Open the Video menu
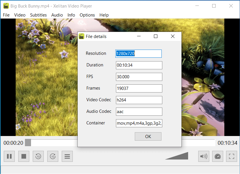Viewport: 240px width, 174px height. coord(20,15)
